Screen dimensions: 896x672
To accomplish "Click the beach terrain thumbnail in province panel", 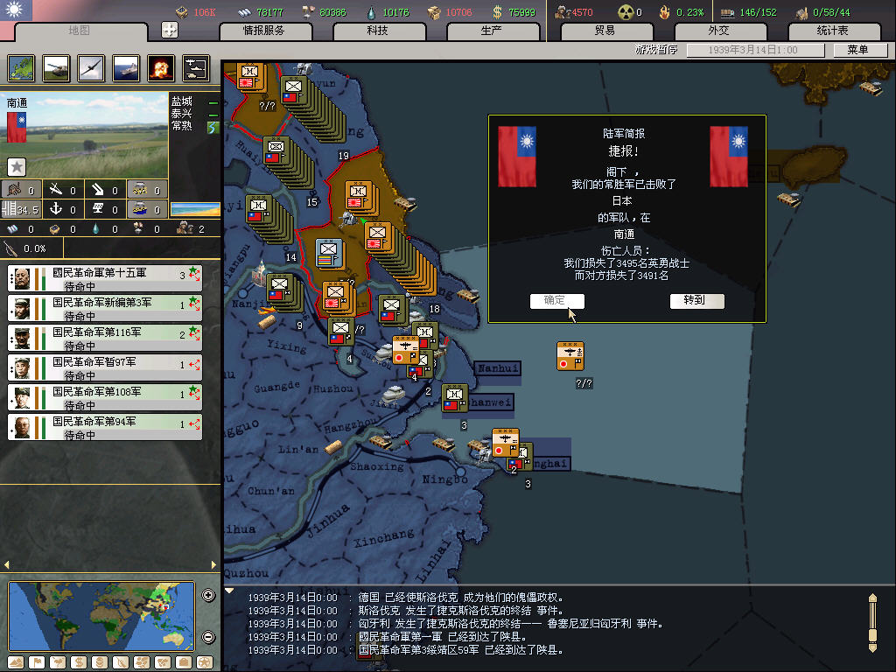I will [195, 209].
